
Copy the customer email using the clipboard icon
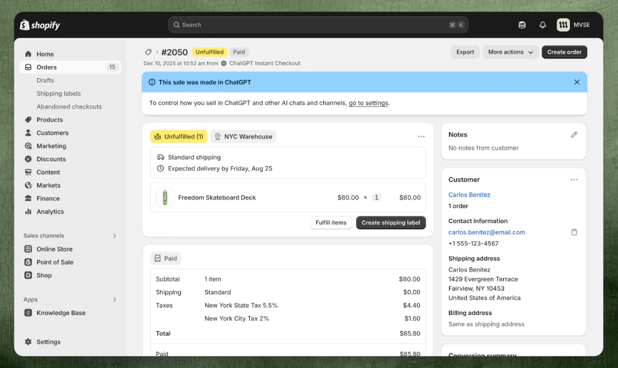[x=574, y=231]
